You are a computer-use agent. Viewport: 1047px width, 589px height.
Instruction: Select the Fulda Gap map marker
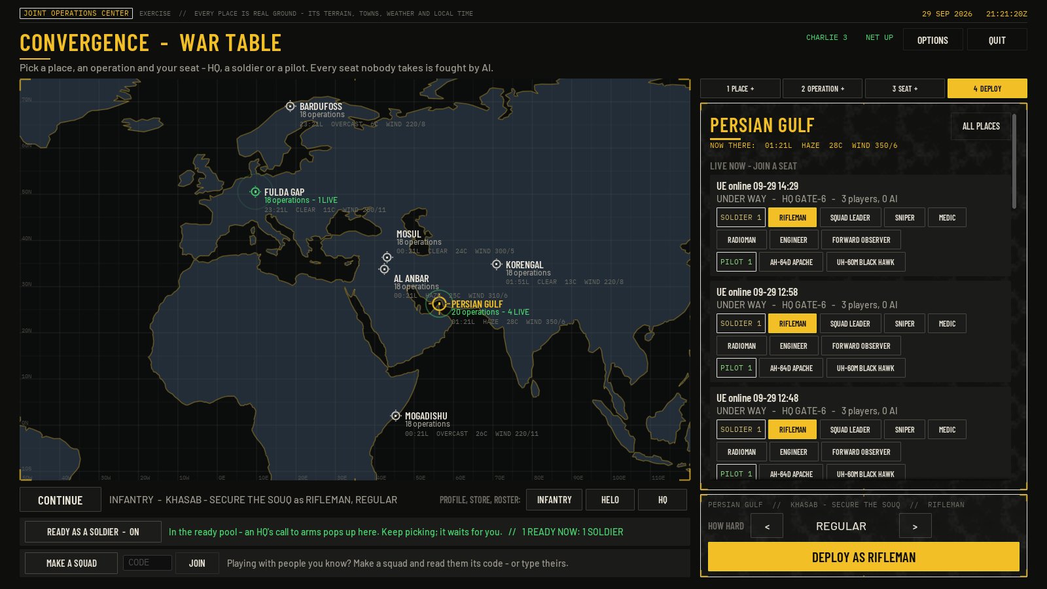point(255,192)
